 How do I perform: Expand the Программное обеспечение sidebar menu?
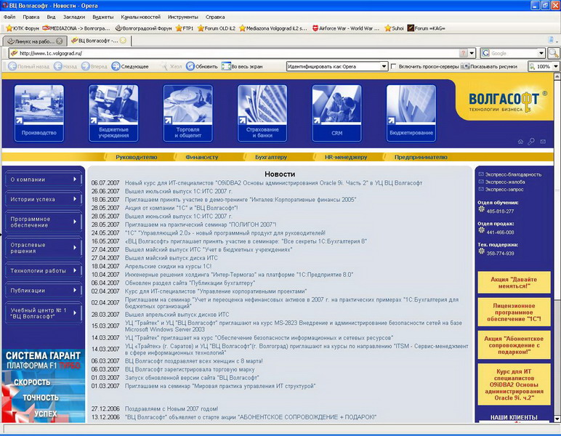click(x=44, y=222)
